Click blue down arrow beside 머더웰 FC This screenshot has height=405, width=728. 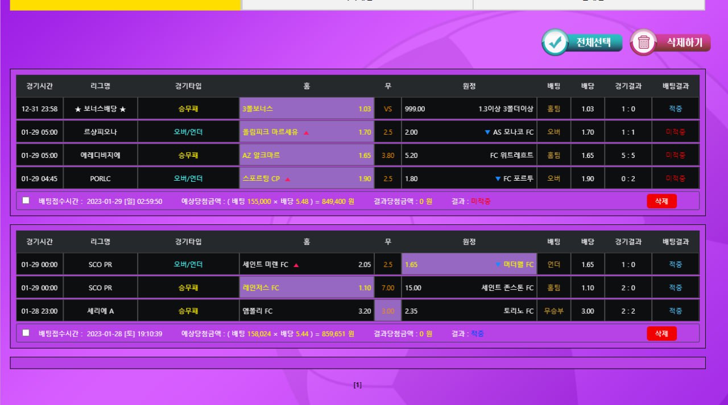point(498,265)
